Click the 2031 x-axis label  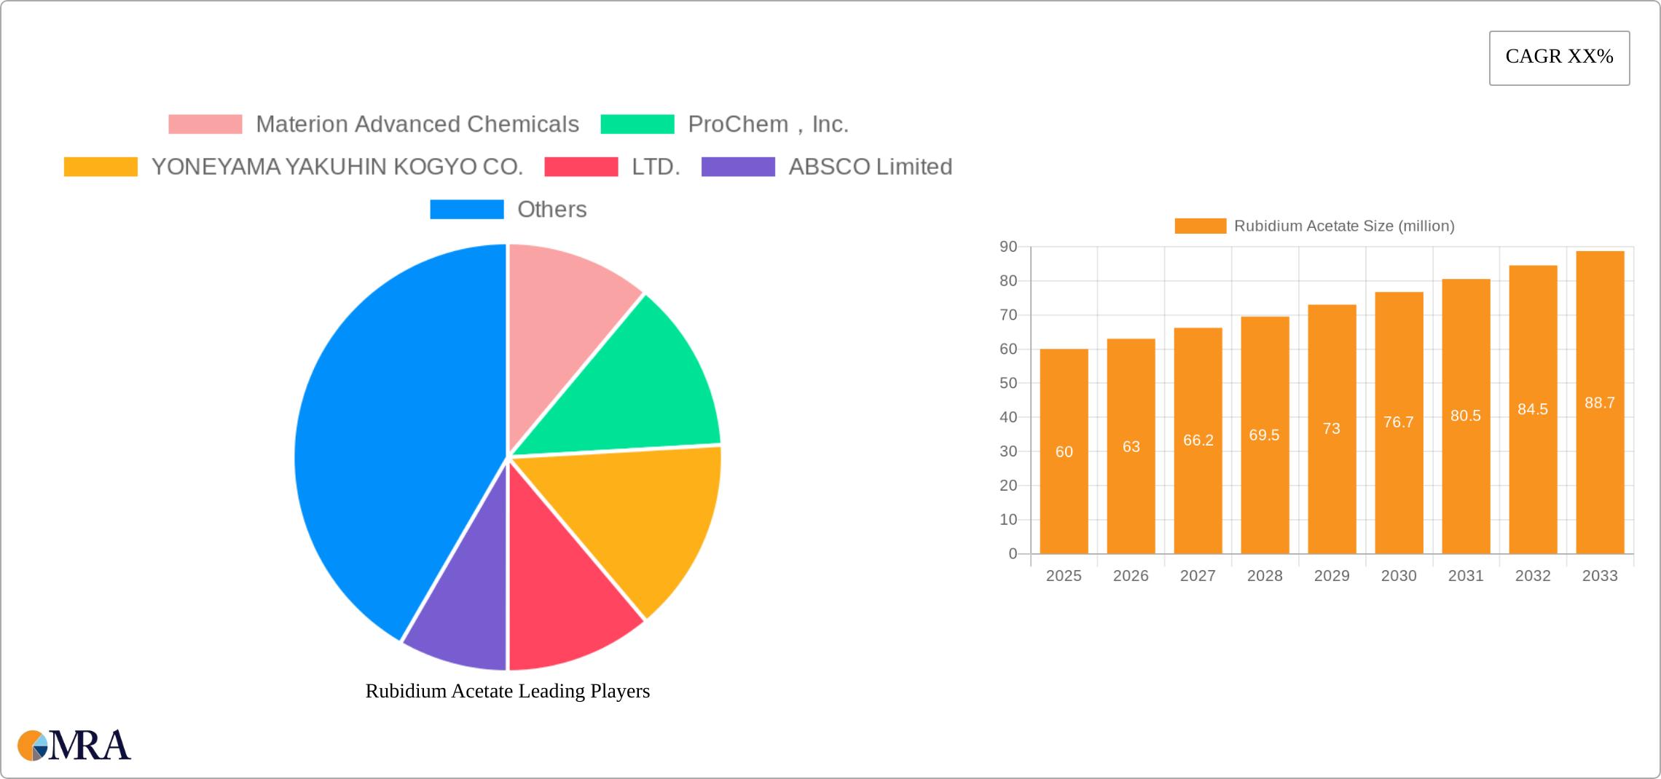tap(1466, 576)
